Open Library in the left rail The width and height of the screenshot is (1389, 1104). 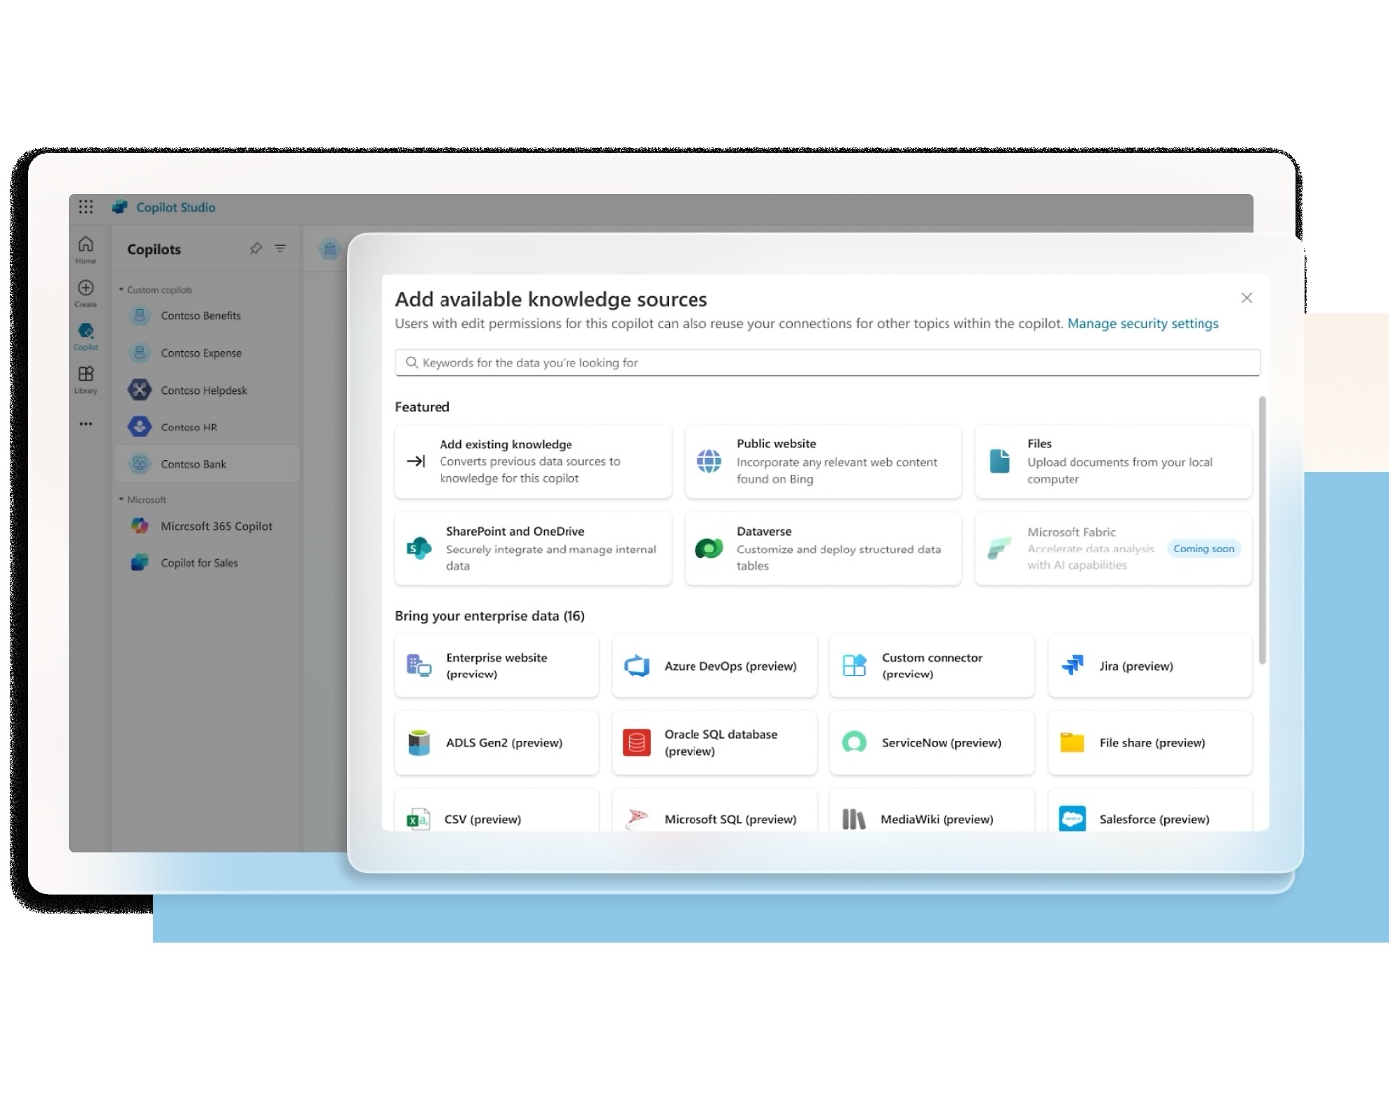coord(86,379)
